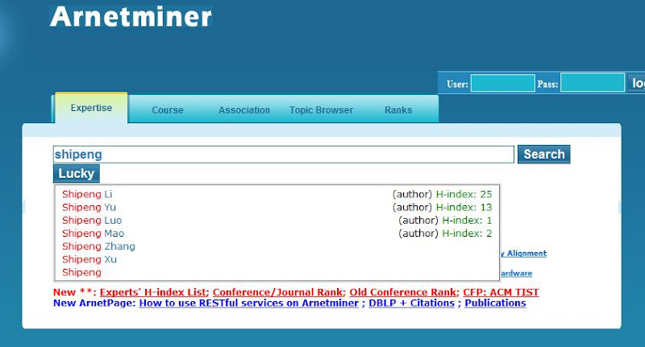Open How to use RESTful services link
Image resolution: width=645 pixels, height=347 pixels.
coord(249,303)
